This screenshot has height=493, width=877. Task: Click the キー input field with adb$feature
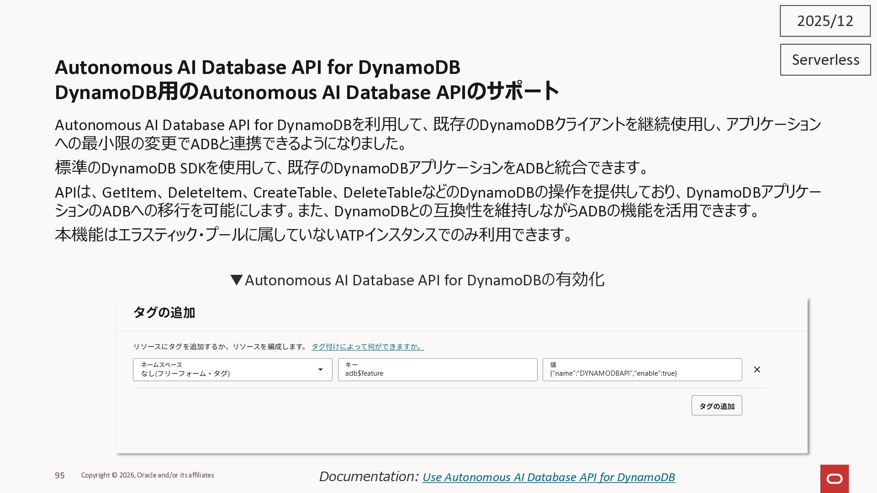[x=437, y=370]
